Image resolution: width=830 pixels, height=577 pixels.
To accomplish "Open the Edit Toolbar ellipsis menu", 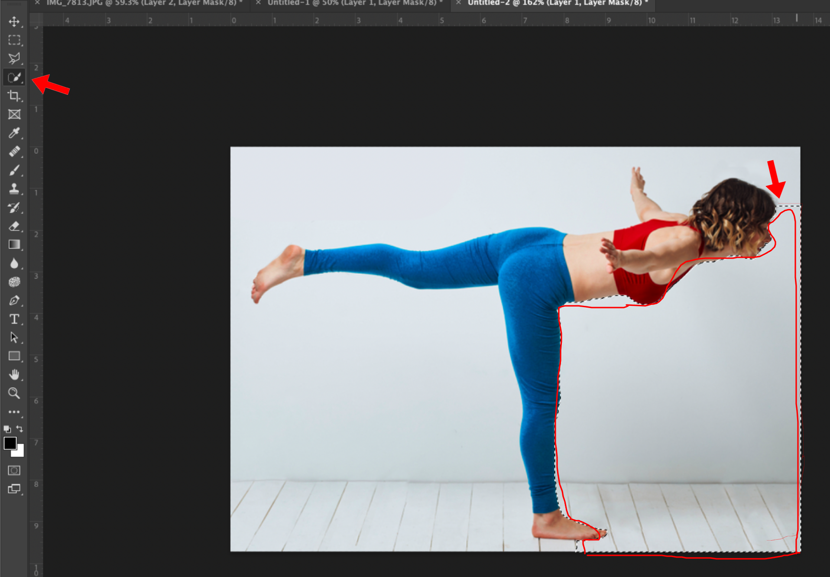I will [x=14, y=412].
